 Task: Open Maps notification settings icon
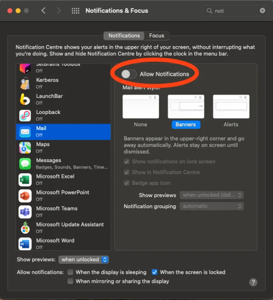point(25,148)
